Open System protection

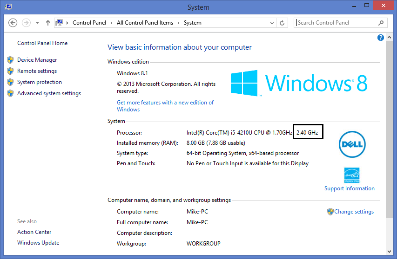[40, 82]
